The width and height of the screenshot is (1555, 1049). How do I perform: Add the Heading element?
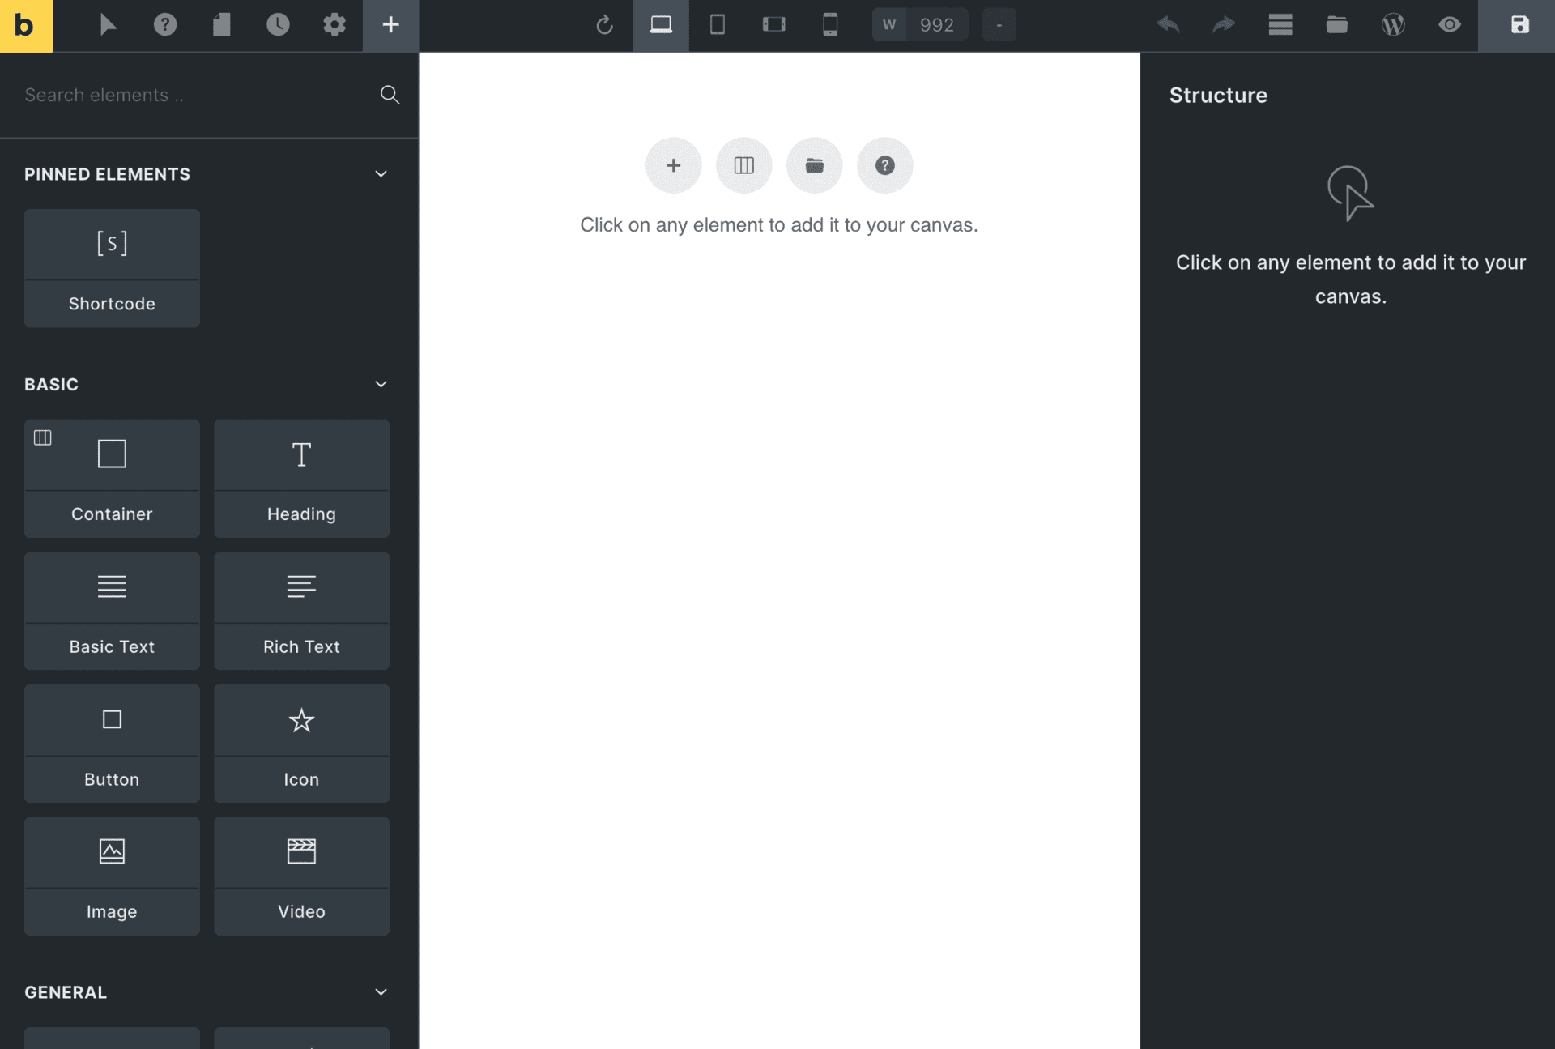click(301, 478)
